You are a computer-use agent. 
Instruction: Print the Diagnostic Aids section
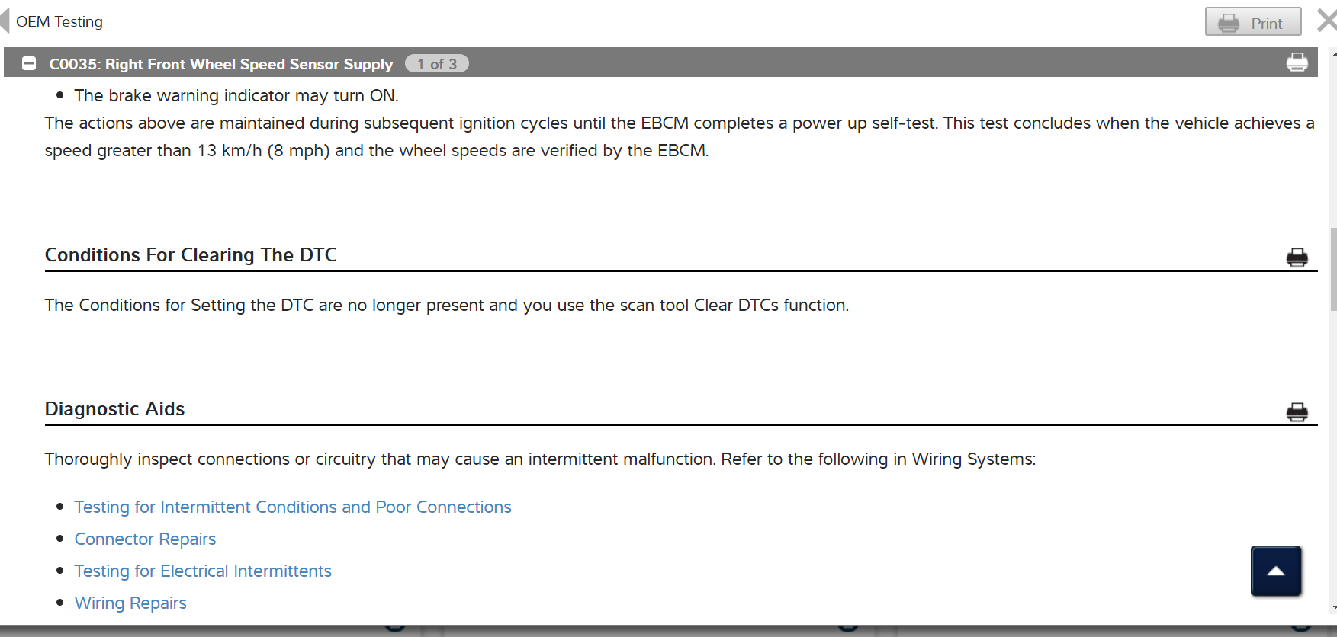[x=1297, y=412]
